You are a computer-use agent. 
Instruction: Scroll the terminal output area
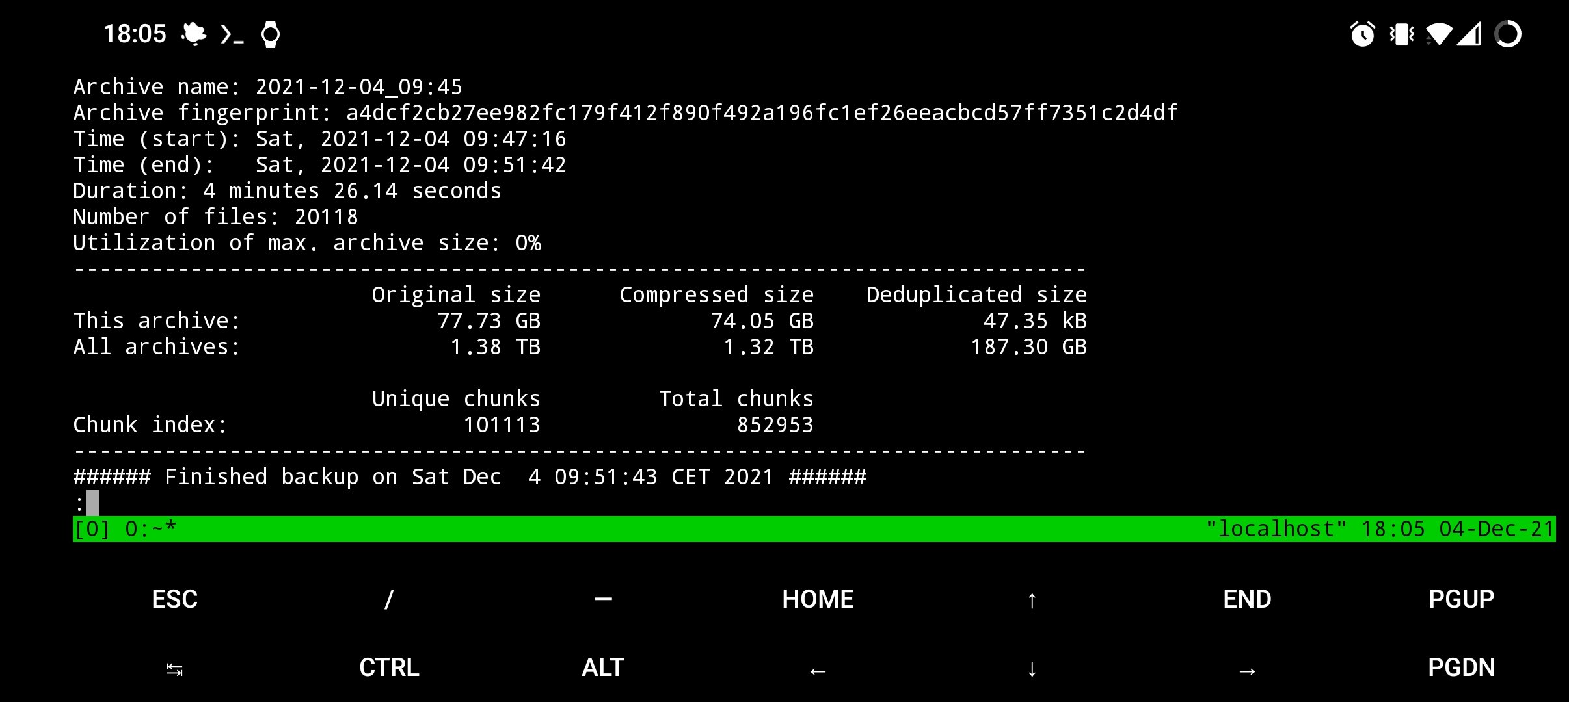(784, 290)
